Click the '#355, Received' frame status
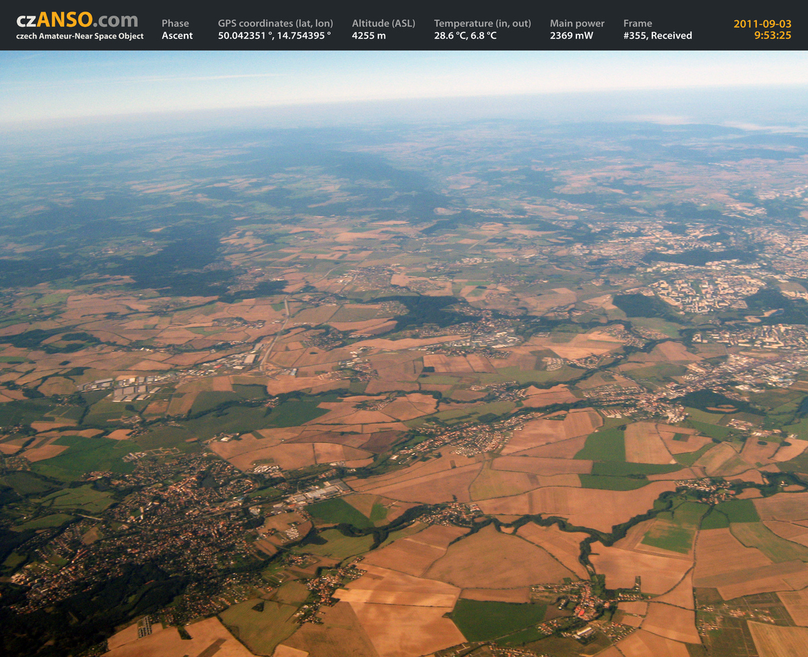The height and width of the screenshot is (657, 808). (657, 36)
